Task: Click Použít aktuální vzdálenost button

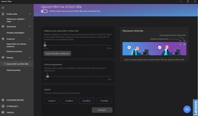Action: click(x=57, y=53)
